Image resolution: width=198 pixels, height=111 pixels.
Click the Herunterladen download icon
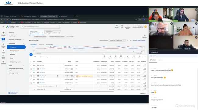click(x=127, y=56)
